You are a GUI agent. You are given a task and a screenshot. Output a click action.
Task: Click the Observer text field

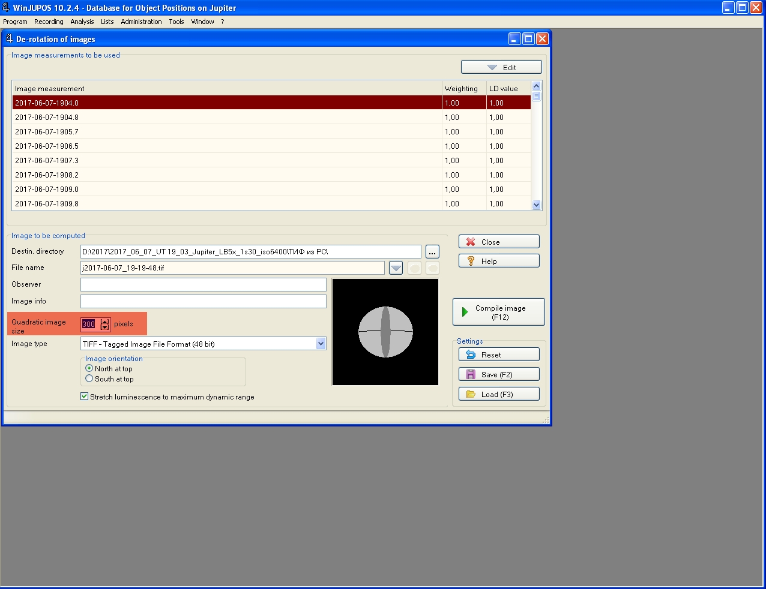click(x=203, y=284)
